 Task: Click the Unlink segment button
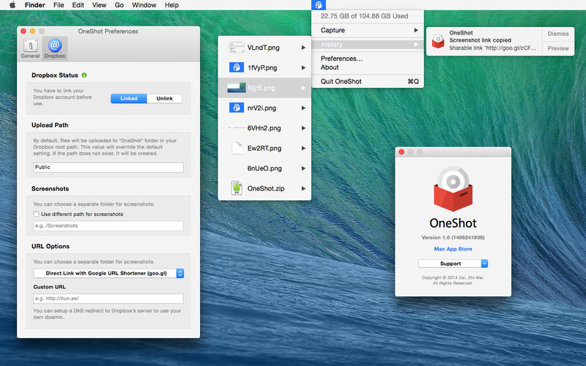[165, 98]
